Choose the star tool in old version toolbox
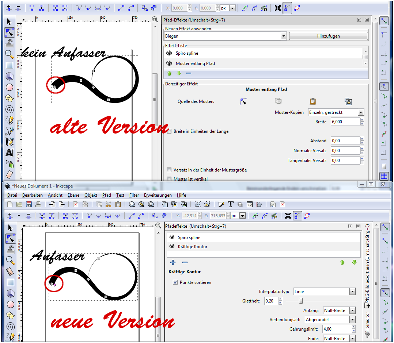The image size is (394, 343). click(9, 98)
